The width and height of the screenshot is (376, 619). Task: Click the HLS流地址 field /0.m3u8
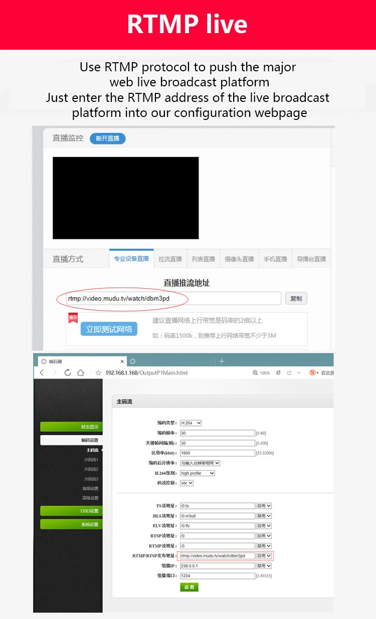(217, 516)
